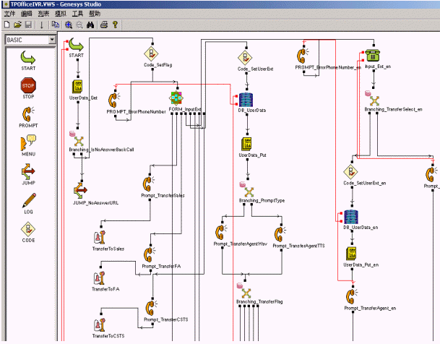Click the print toolbar icon
This screenshot has height=344, width=440.
pyautogui.click(x=103, y=25)
